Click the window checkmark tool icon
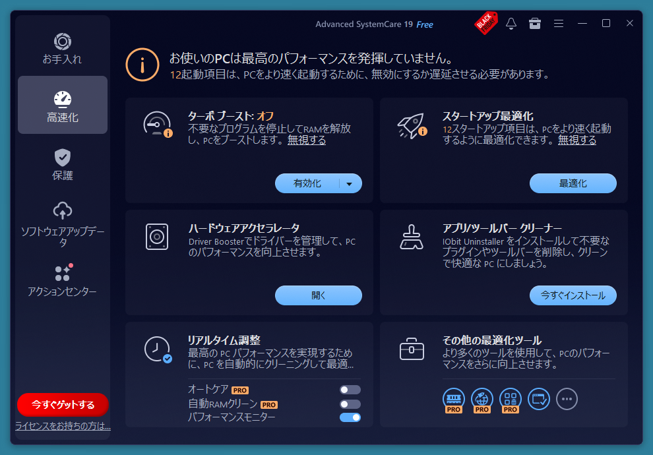The image size is (653, 455). point(539,399)
